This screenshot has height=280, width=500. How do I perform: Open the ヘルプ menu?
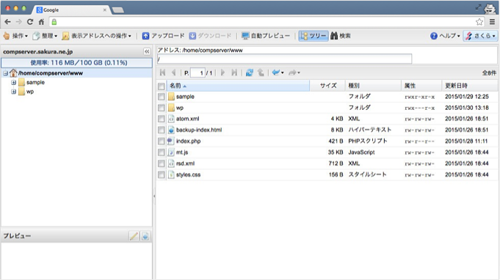[445, 36]
